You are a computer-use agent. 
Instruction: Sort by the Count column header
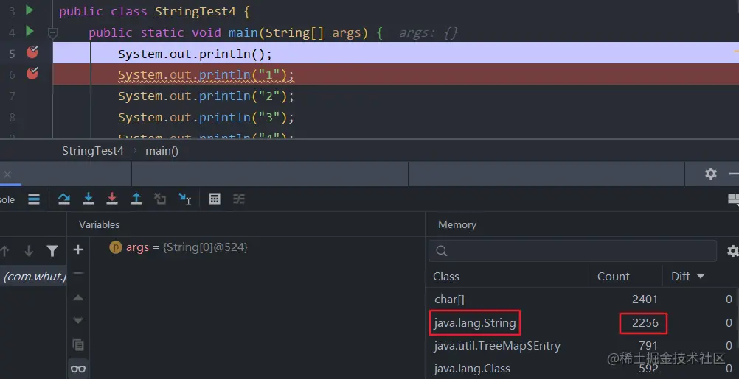pyautogui.click(x=613, y=277)
